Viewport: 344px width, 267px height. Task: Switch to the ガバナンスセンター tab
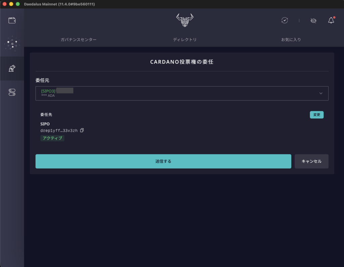coord(79,40)
